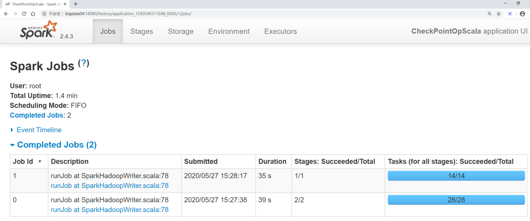Open runJob link for job 1
This screenshot has height=221, width=530.
pyautogui.click(x=110, y=185)
